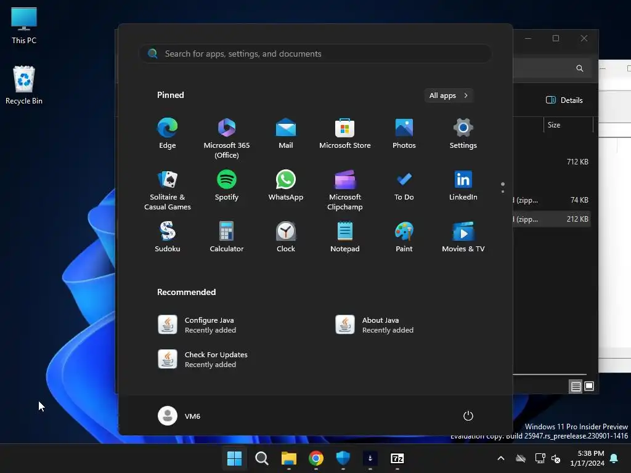Launch the To Do app
Screen dimensions: 631x473
pos(404,186)
